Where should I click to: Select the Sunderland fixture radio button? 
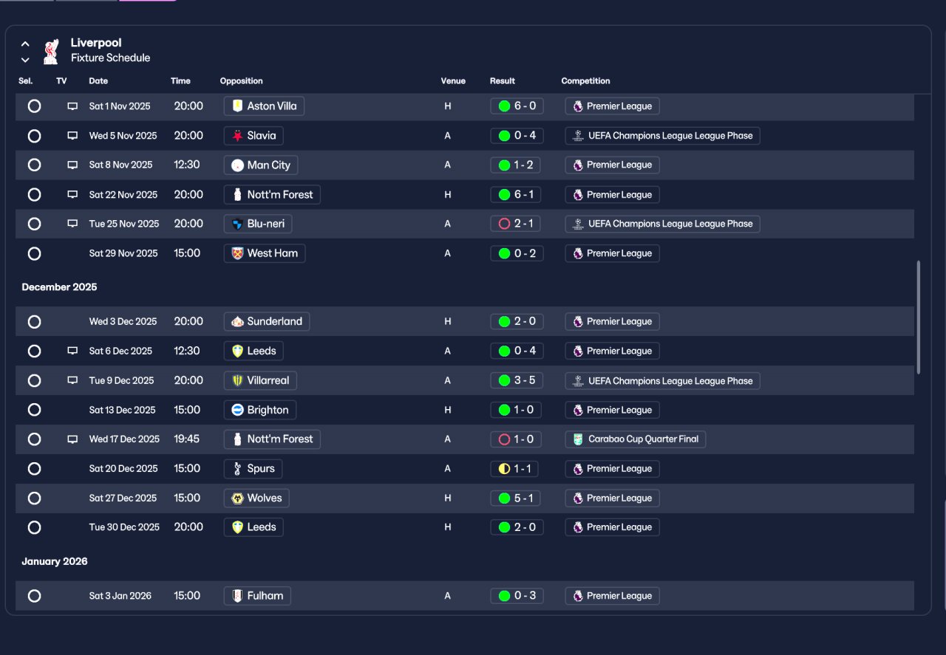coord(34,322)
